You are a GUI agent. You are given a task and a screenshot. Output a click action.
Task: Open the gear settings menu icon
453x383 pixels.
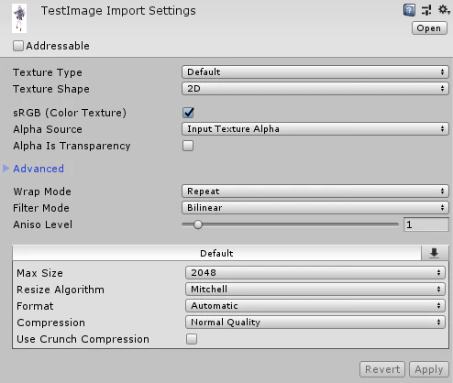click(x=444, y=10)
